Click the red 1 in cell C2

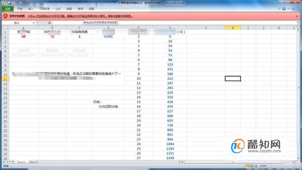click(x=79, y=36)
